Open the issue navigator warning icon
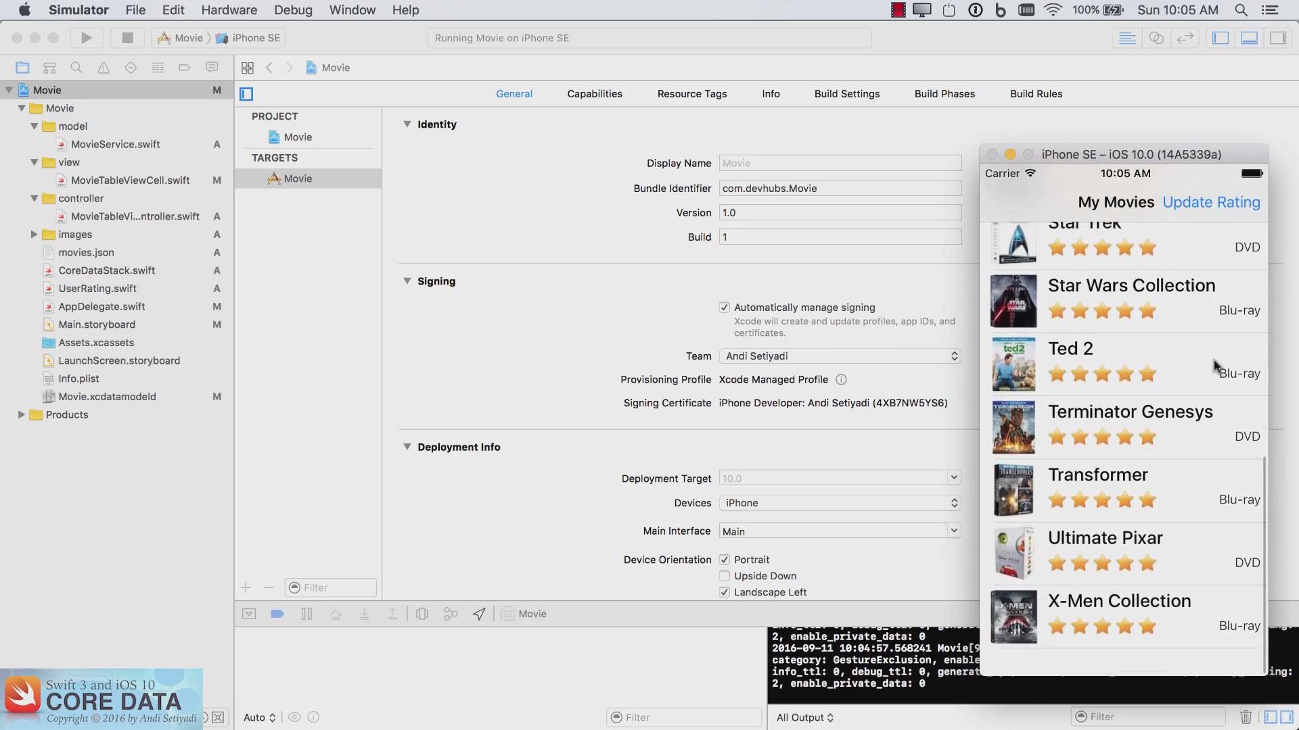The height and width of the screenshot is (730, 1299). click(x=104, y=68)
